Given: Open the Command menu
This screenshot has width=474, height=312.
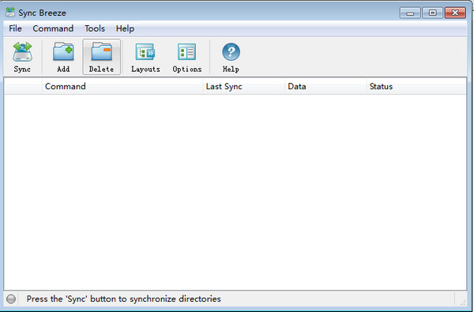Looking at the screenshot, I should click(x=53, y=28).
